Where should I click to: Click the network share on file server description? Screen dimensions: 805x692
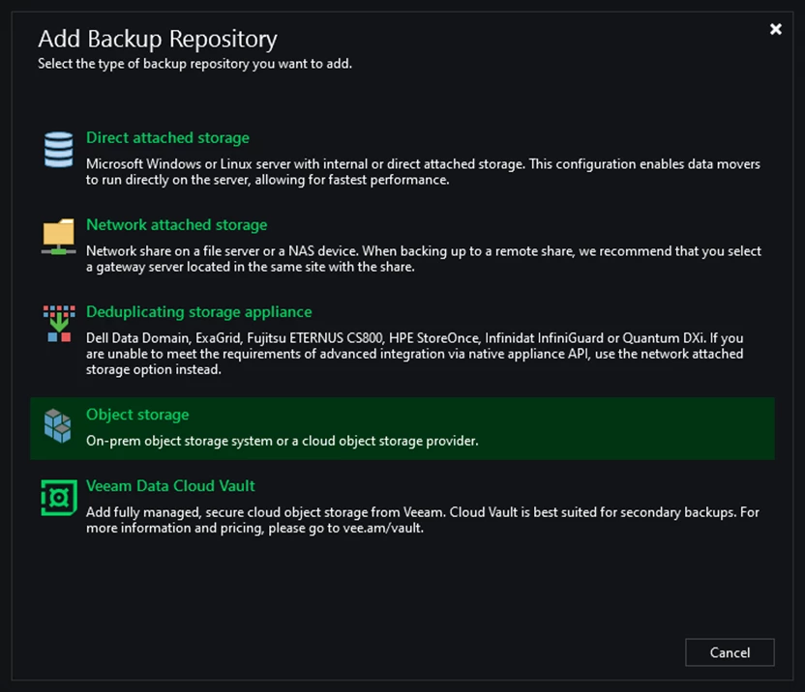point(424,259)
